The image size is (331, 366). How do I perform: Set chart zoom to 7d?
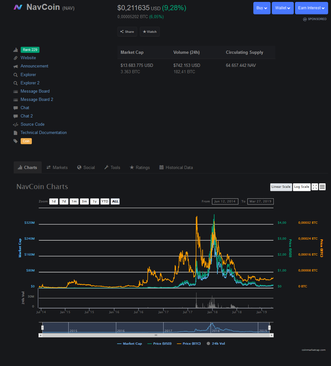(64, 201)
